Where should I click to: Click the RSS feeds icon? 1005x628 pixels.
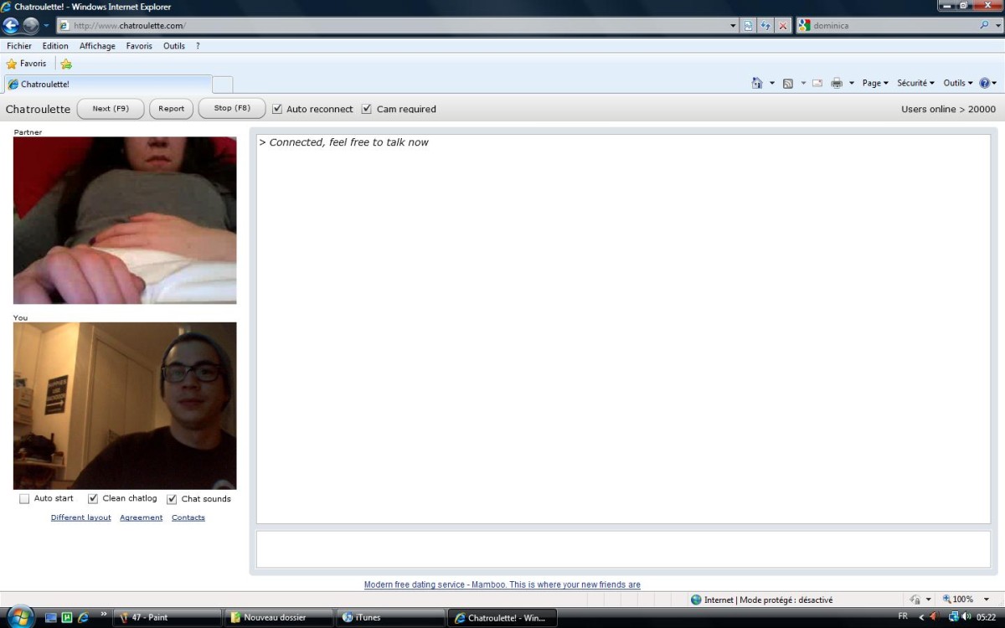tap(787, 83)
